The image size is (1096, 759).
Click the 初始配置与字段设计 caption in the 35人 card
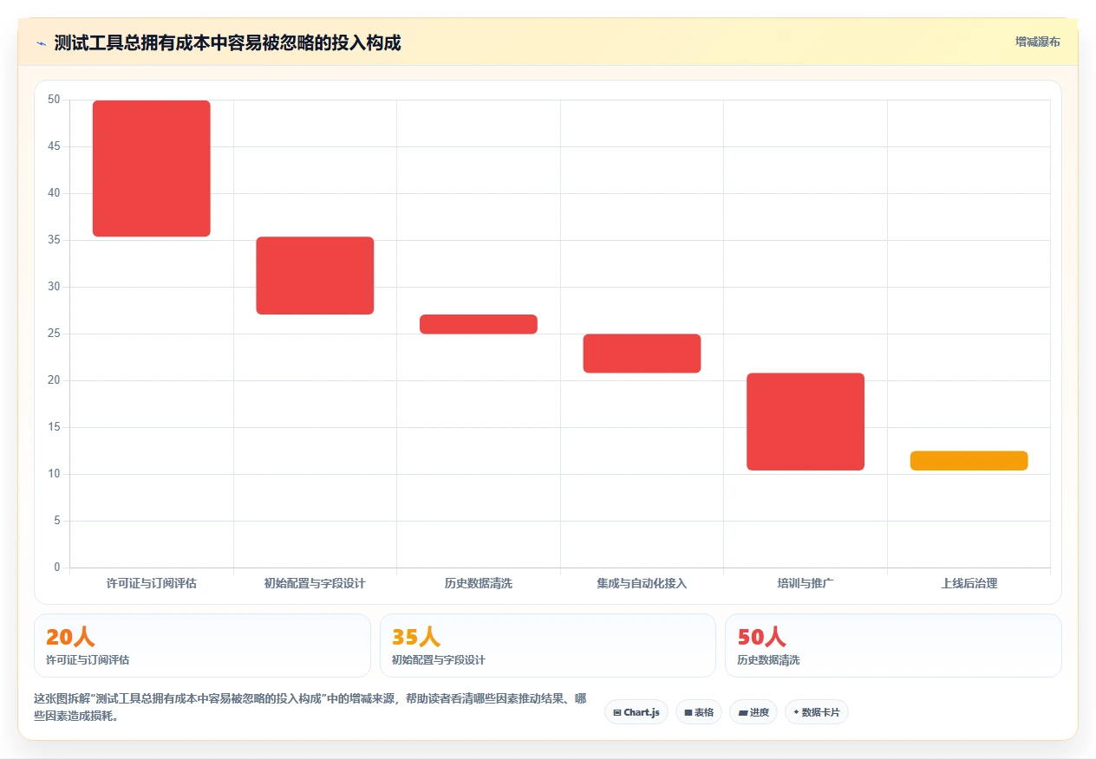click(439, 659)
